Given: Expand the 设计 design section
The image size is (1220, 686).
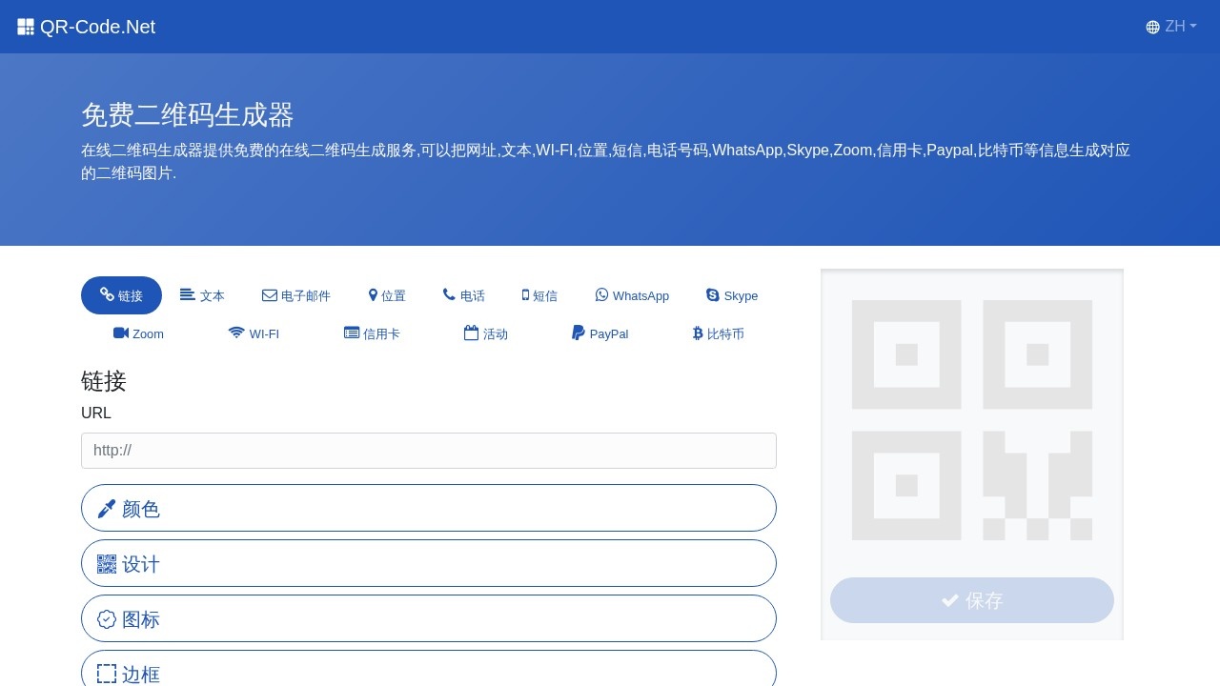Looking at the screenshot, I should 429,563.
